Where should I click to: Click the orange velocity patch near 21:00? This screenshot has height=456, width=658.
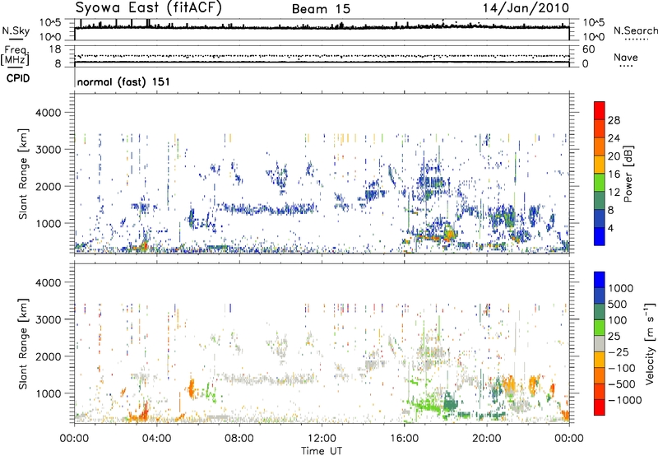click(x=510, y=384)
